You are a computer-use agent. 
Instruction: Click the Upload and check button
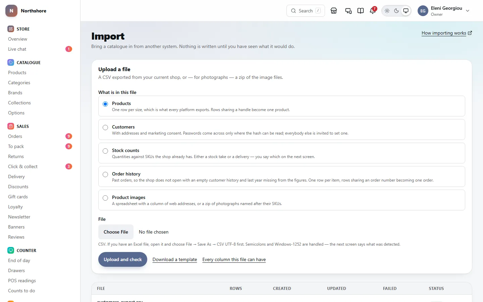123,259
